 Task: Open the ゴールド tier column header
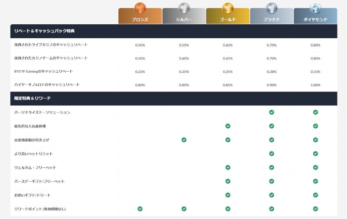click(228, 19)
